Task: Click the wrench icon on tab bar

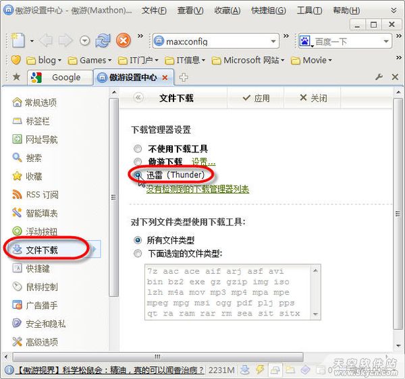Action: [x=379, y=77]
